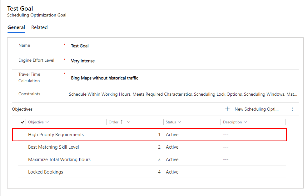Open the Locked Bookings objective
308x196 pixels.
(46, 172)
